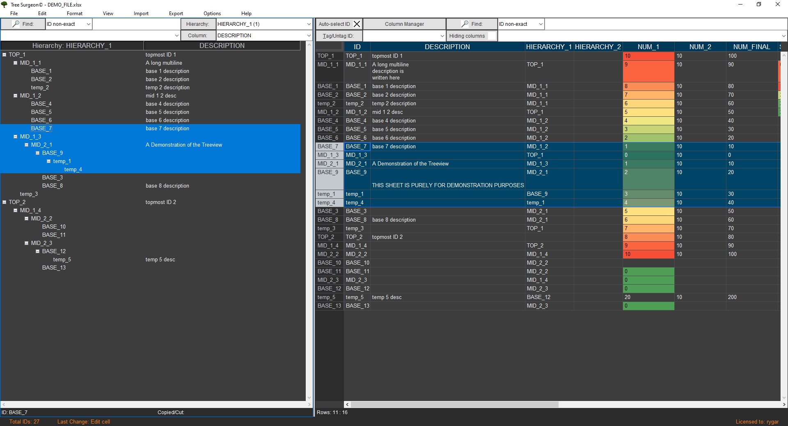
Task: Collapse the TOP_1 node in the tree
Action: (4, 54)
